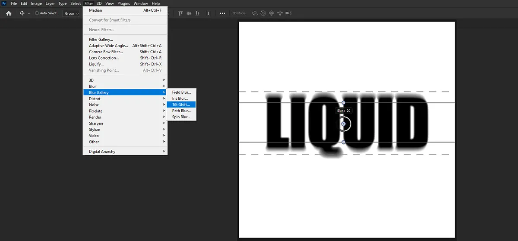
Task: Expand the Stylize submenu
Action: (125, 130)
